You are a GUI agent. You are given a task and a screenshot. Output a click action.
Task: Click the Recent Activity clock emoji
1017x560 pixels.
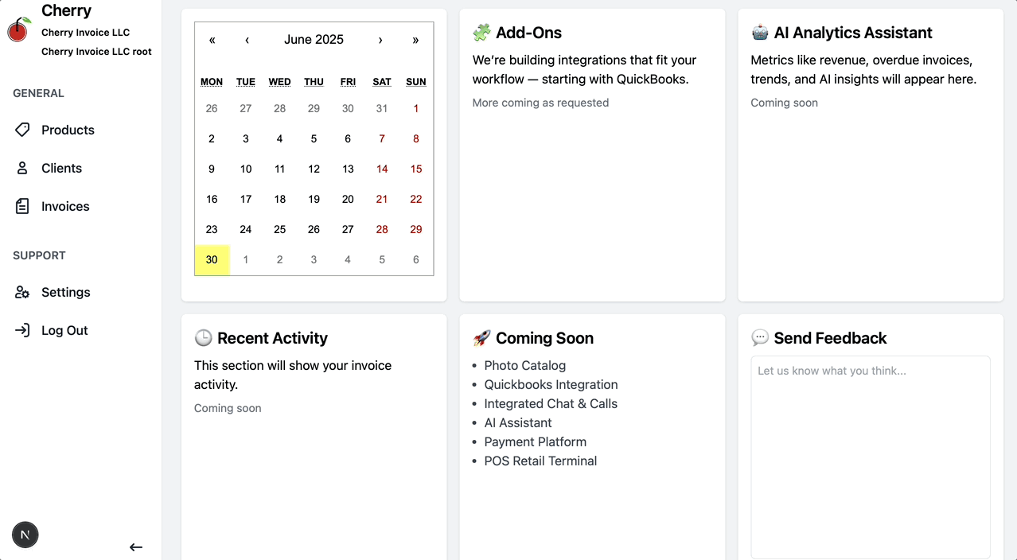click(x=203, y=338)
